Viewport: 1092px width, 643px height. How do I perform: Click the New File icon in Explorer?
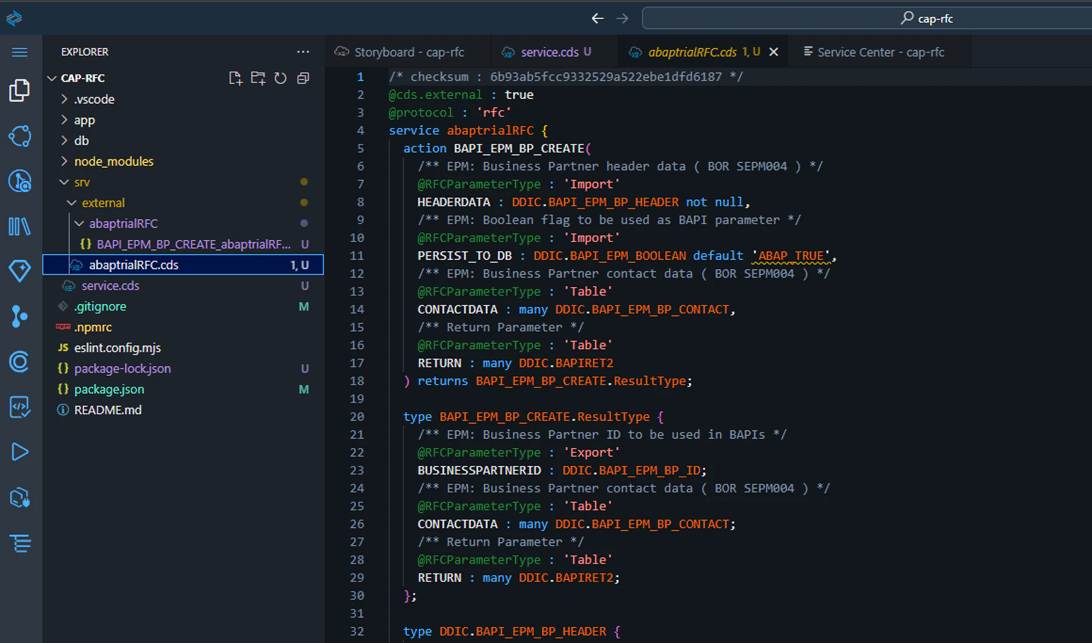pyautogui.click(x=235, y=78)
